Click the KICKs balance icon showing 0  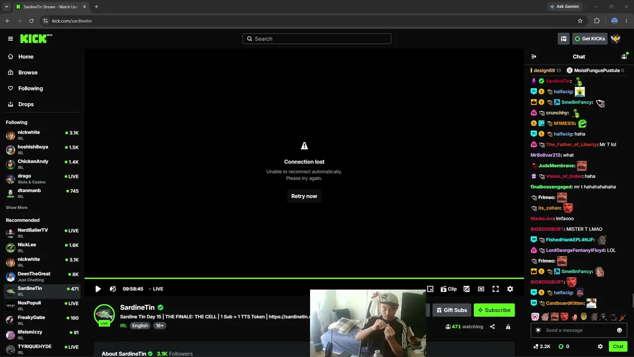(561, 347)
